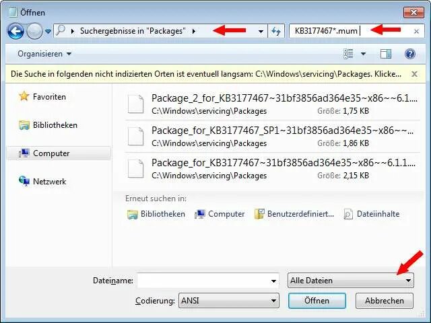Dismiss the yellow info bar
Screen dimensions: 431x323
click(x=414, y=74)
